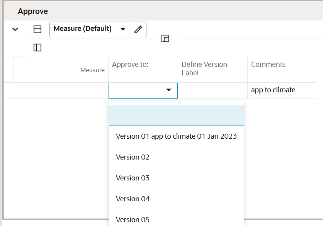
Task: Click the left-sidebar layout icon
Action: [x=37, y=48]
